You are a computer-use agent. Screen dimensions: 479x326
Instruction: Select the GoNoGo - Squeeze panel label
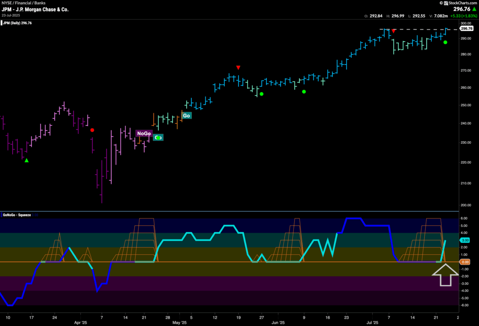[18, 215]
